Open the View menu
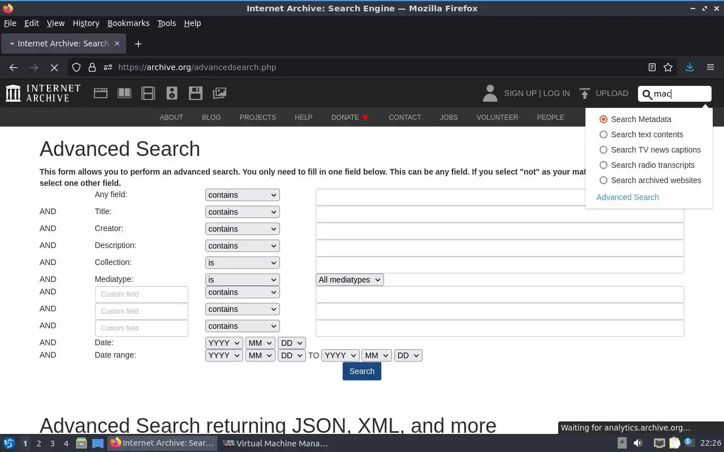Screen dimensions: 724x452 (55, 23)
